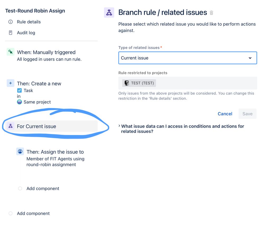This screenshot has height=234, width=264.
Task: Click the Rule details info icon
Action: pos(11,22)
